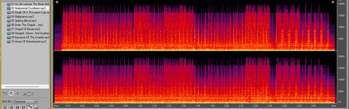This screenshot has width=349, height=109.
Task: Click the preview volume value 0
Action: (33, 94)
